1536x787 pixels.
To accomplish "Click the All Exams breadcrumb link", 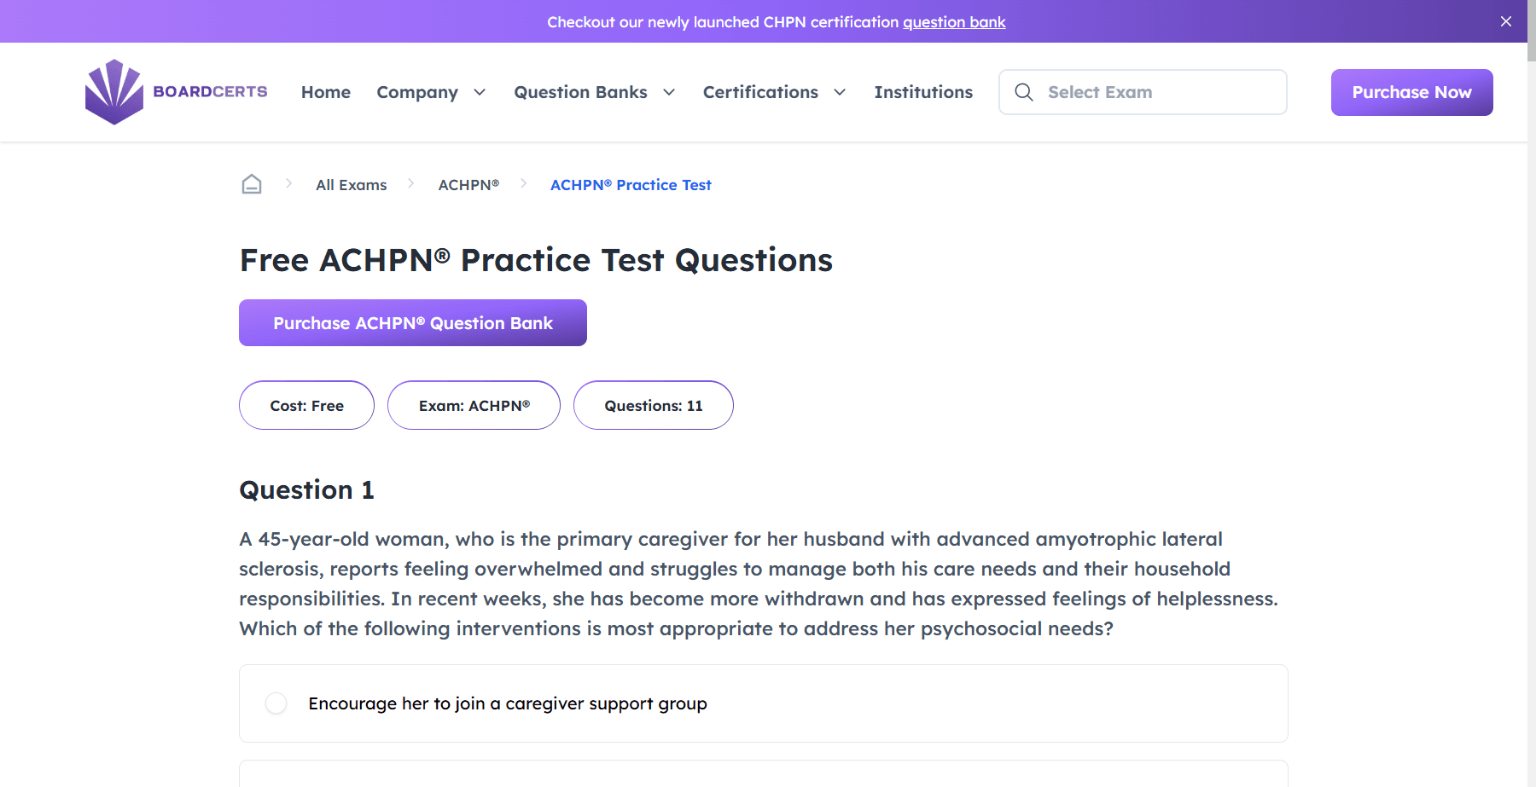I will coord(351,185).
